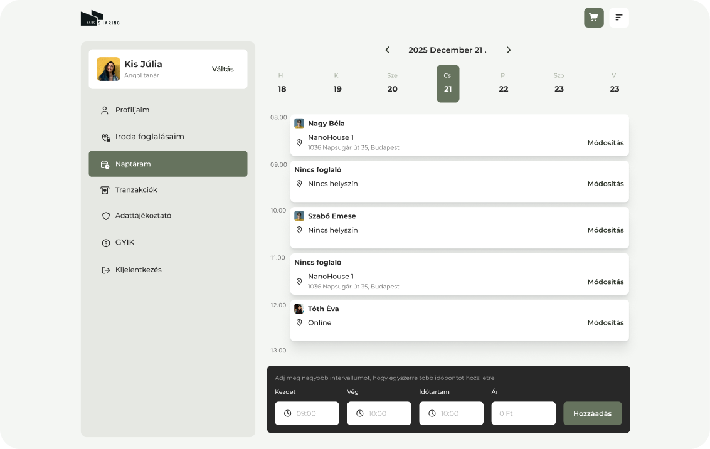This screenshot has height=449, width=710.
Task: Click location pin in 11.00 slot
Action: (299, 282)
